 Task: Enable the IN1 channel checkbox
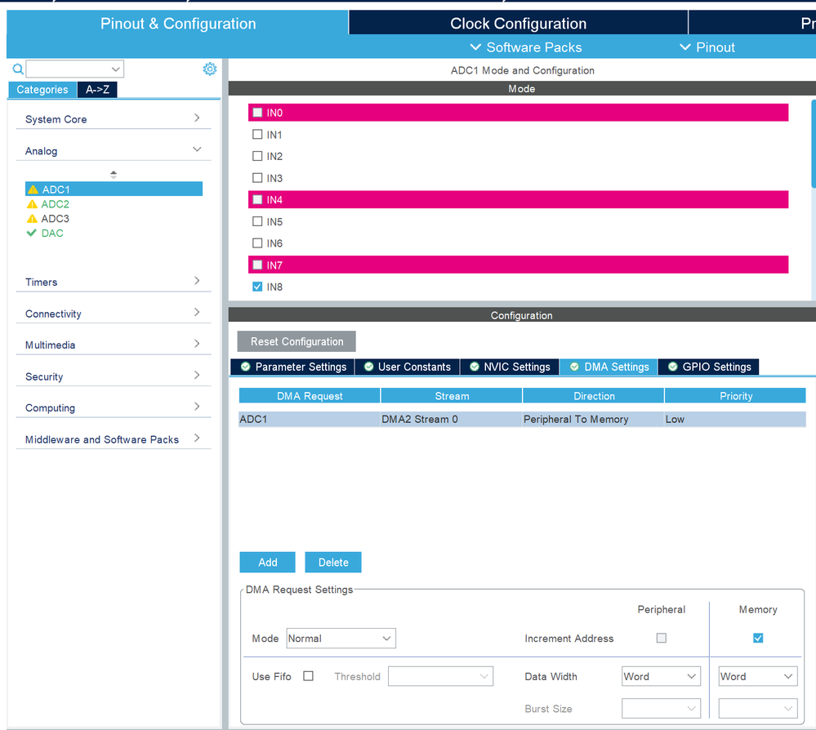[257, 134]
